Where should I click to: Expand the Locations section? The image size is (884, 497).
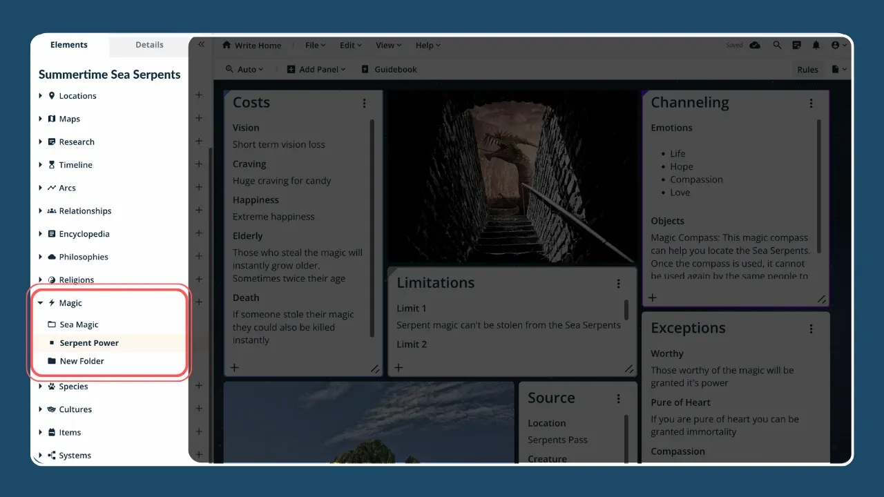coord(40,95)
